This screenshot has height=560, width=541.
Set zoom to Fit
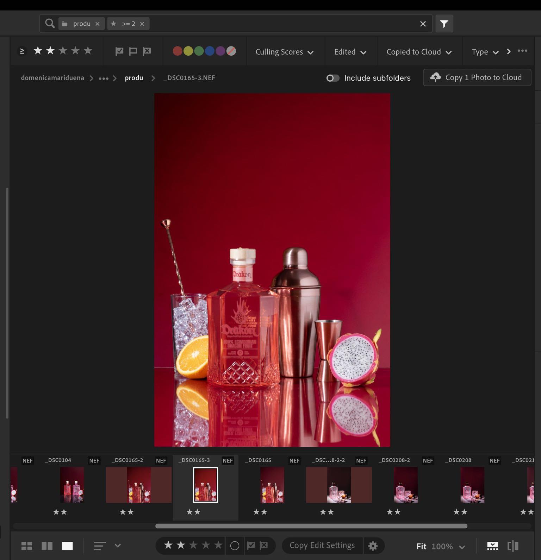click(421, 546)
